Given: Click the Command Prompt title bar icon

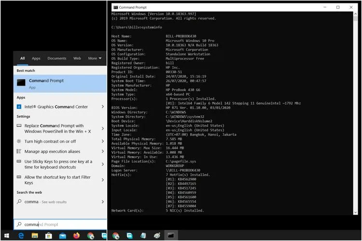Looking at the screenshot, I should pos(116,7).
